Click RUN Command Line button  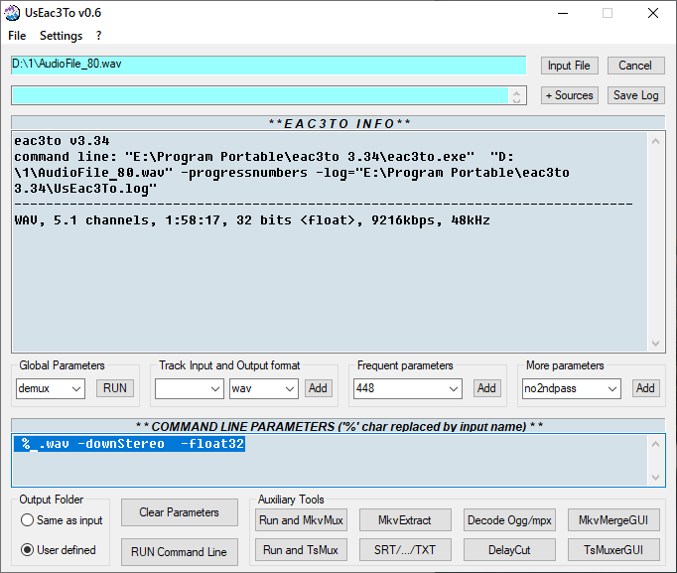click(180, 552)
